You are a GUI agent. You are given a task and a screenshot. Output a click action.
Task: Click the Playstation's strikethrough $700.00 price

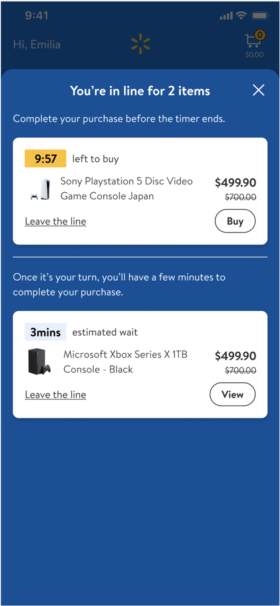coord(240,197)
